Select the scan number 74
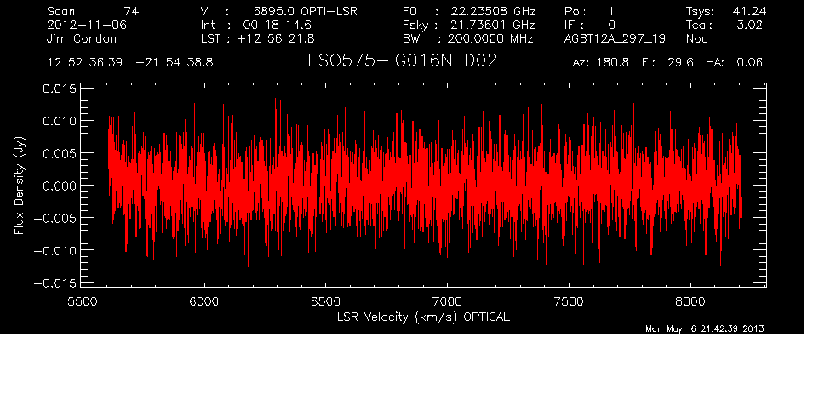The width and height of the screenshot is (819, 417). [x=131, y=11]
